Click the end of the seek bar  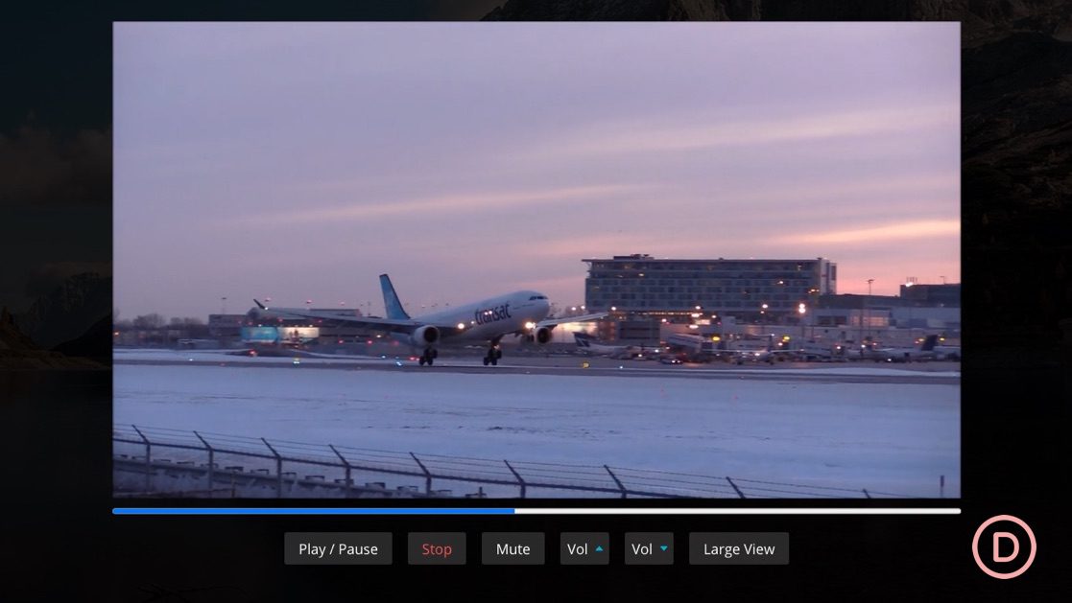coord(956,511)
